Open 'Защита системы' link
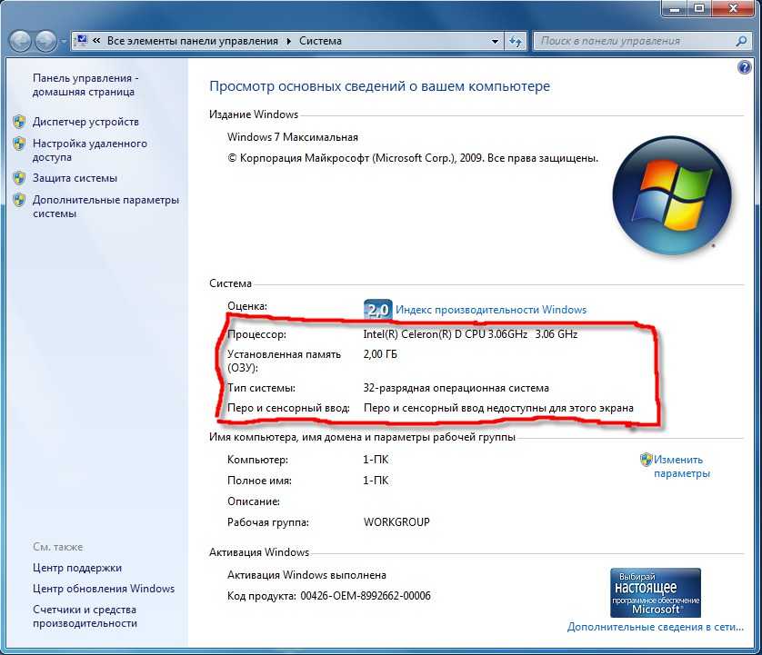Screen dimensions: 762x655 pos(75,178)
